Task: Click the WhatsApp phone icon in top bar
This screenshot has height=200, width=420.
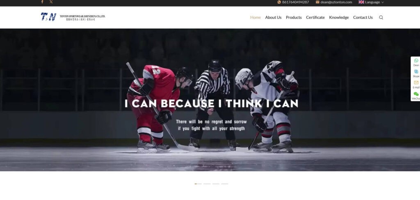Action: 279,2
